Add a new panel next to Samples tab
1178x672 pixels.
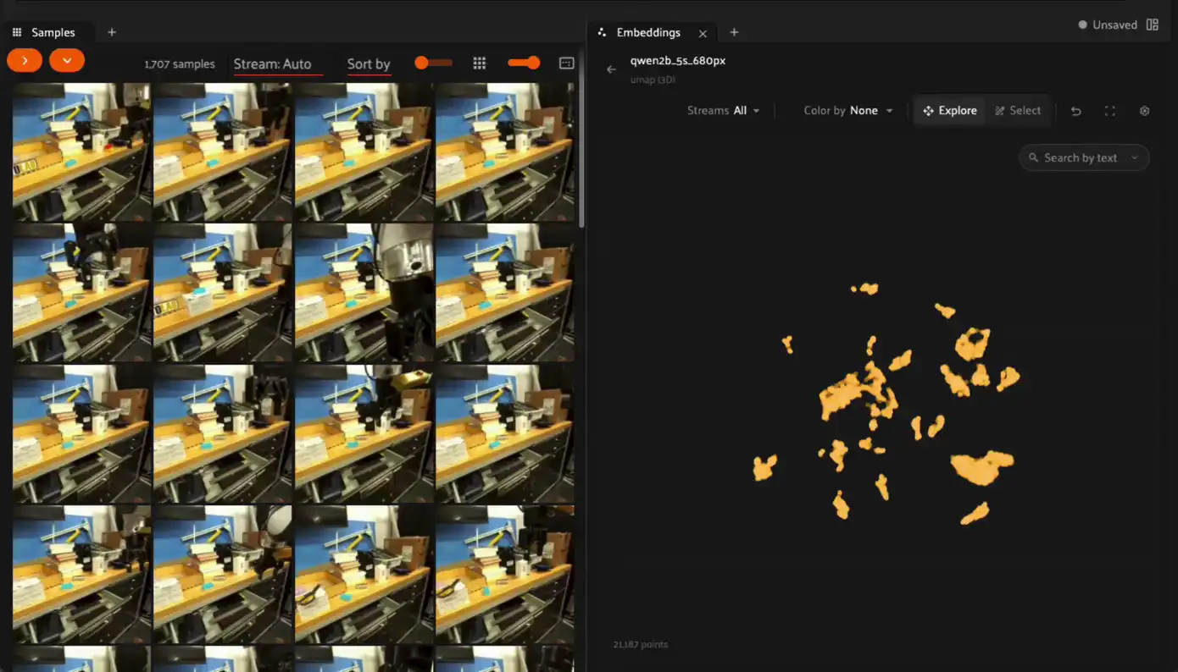pyautogui.click(x=112, y=32)
